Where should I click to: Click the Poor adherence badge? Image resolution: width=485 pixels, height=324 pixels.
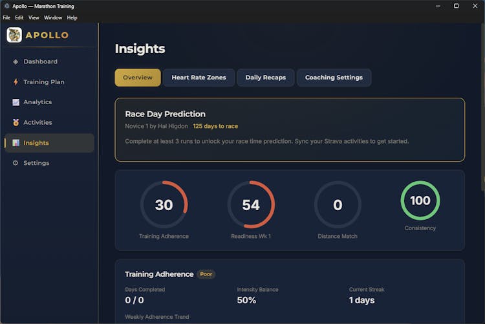pos(206,274)
